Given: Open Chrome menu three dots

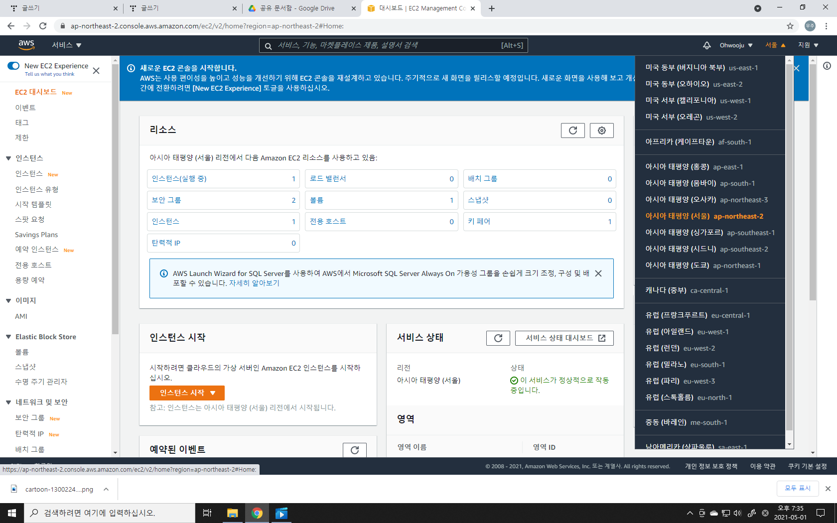Looking at the screenshot, I should [827, 26].
